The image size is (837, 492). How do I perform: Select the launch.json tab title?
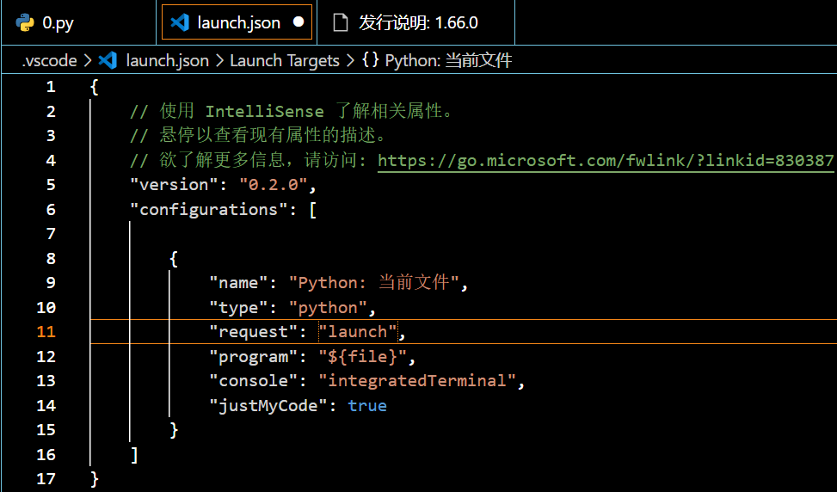pyautogui.click(x=239, y=22)
